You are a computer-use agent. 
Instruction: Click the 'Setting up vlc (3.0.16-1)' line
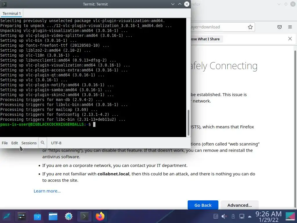pos(34,80)
